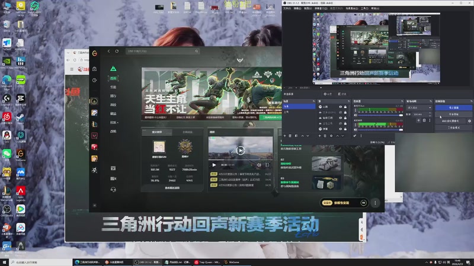Open source properties gear in OBS sources footer
This screenshot has width=474, height=266.
pyautogui.click(x=331, y=136)
